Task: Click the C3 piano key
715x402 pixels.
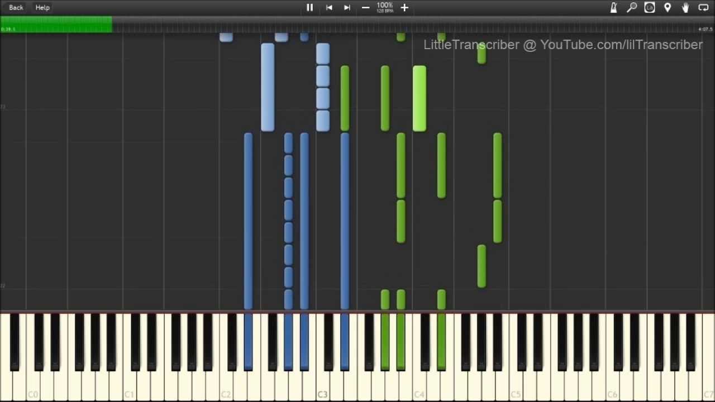Action: 322,385
